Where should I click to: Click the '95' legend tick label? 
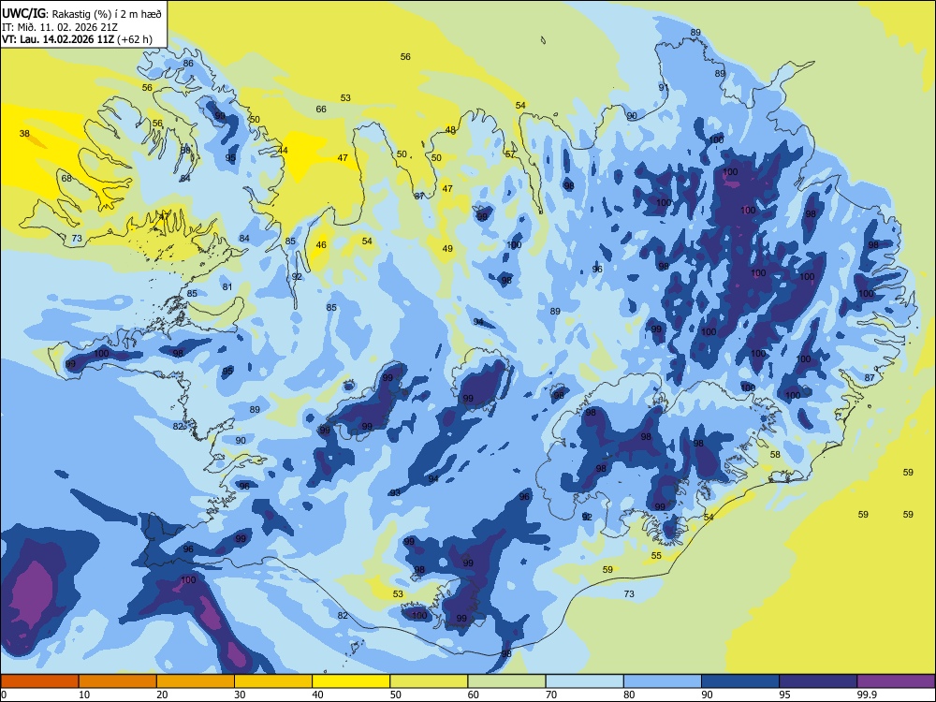pyautogui.click(x=784, y=695)
